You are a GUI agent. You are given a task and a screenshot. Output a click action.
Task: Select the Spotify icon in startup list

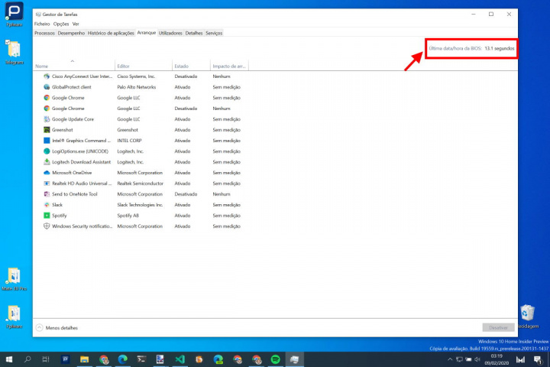47,216
